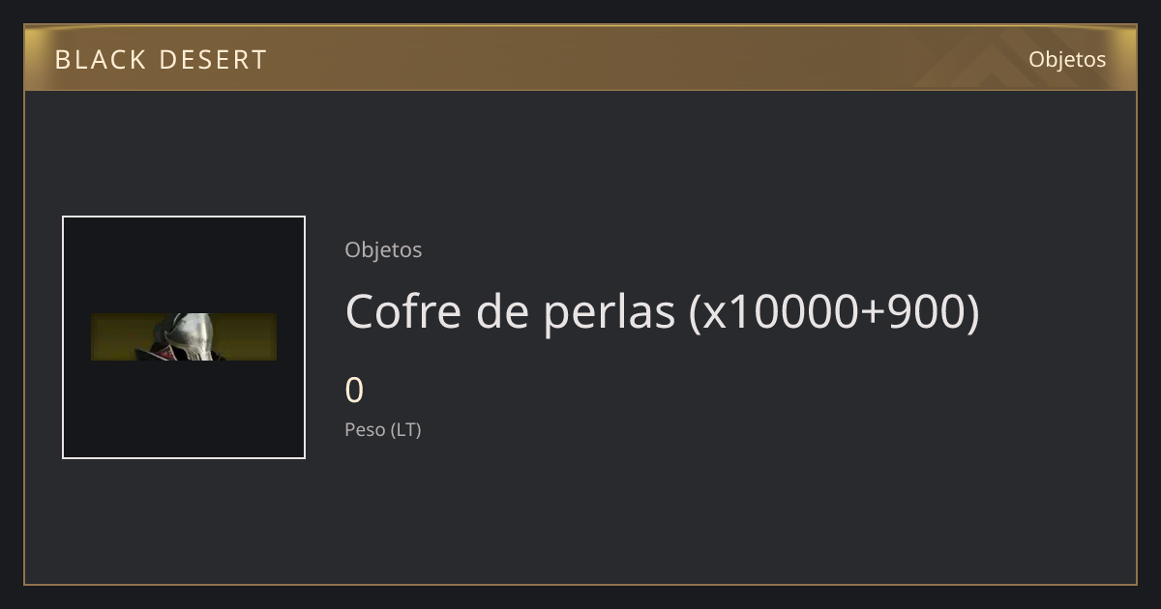Image resolution: width=1161 pixels, height=609 pixels.
Task: Go to Objetos in the top banner
Action: [1067, 59]
